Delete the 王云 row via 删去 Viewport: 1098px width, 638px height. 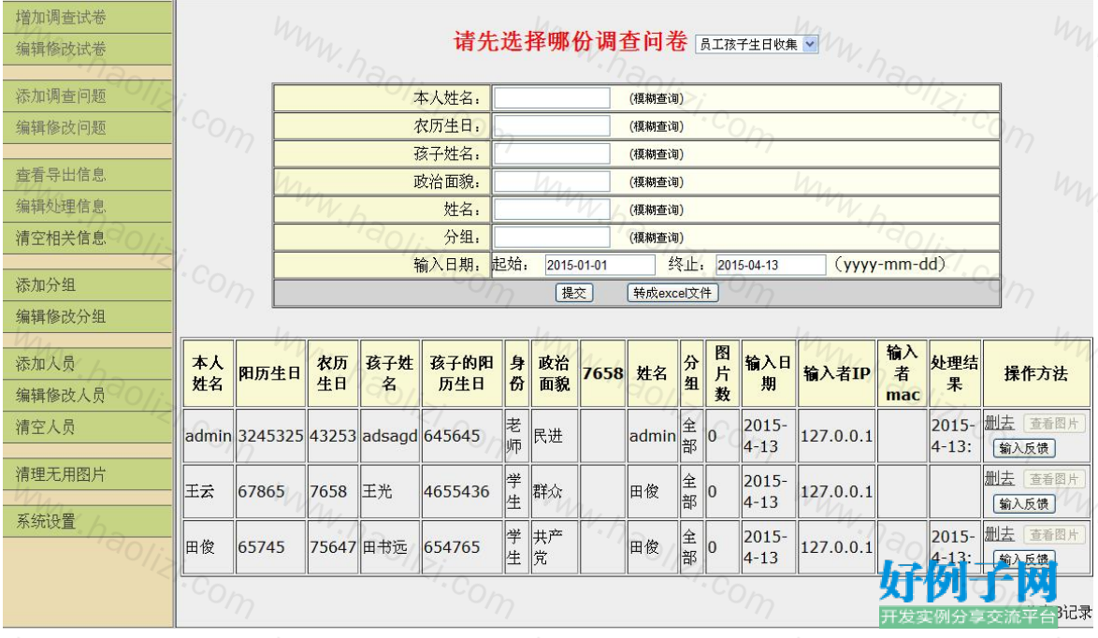tap(999, 478)
